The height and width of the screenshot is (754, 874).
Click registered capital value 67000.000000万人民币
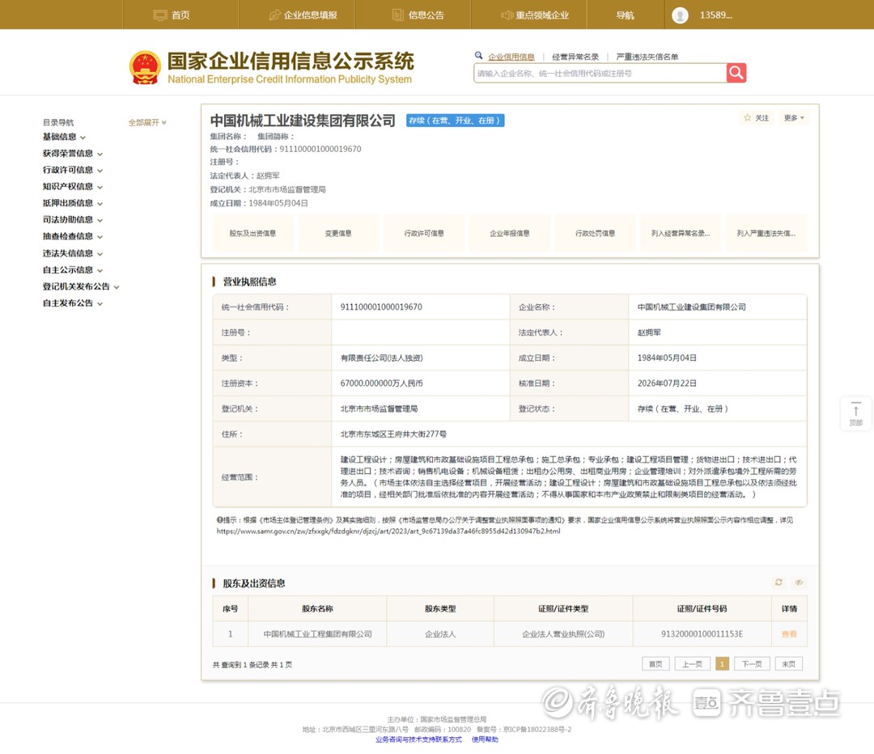(381, 383)
